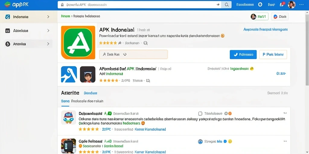Click the Gorle Reinseal app title
Screen dimensions: 309x154
(x=91, y=141)
